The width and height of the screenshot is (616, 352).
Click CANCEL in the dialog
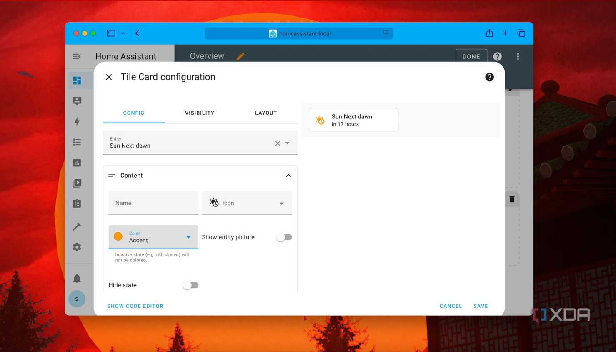[x=451, y=306]
